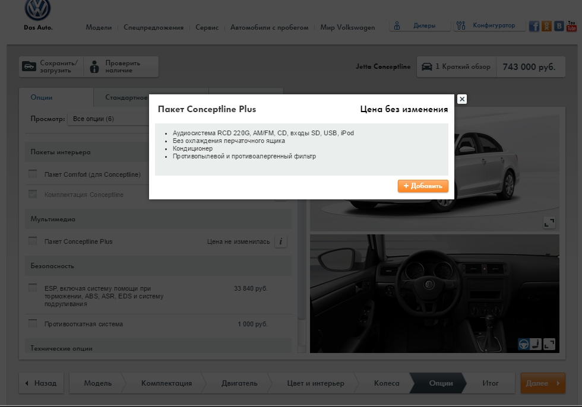Open the Конфигуратор link
The width and height of the screenshot is (582, 407).
489,26
